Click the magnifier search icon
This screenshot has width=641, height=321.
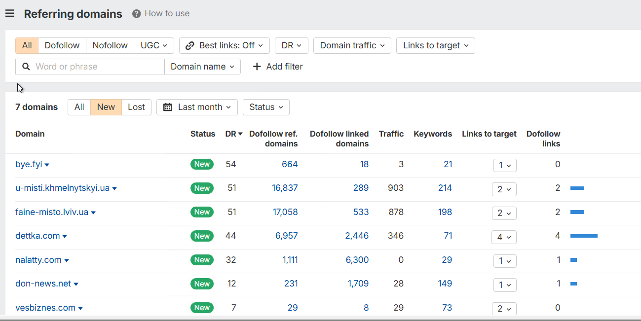click(x=26, y=67)
